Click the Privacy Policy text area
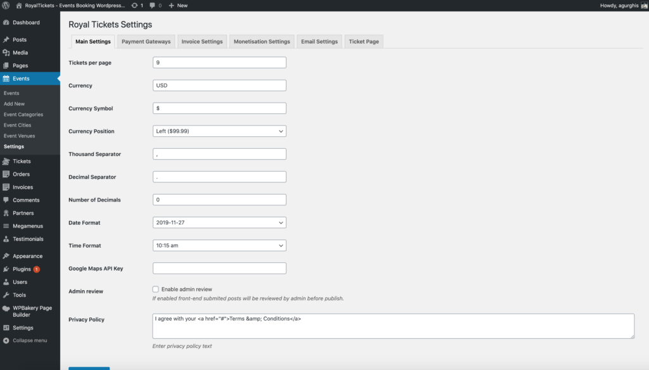This screenshot has height=370, width=649. (x=393, y=326)
